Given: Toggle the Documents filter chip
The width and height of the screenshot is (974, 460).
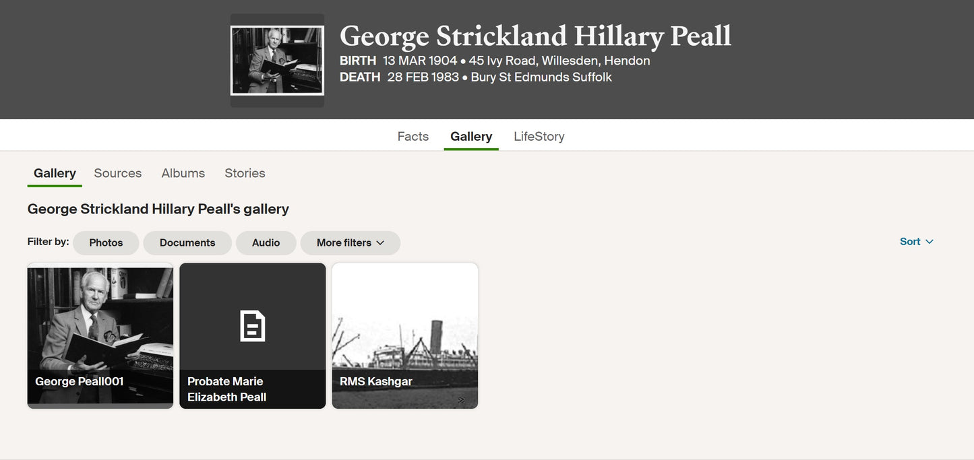Looking at the screenshot, I should tap(187, 242).
